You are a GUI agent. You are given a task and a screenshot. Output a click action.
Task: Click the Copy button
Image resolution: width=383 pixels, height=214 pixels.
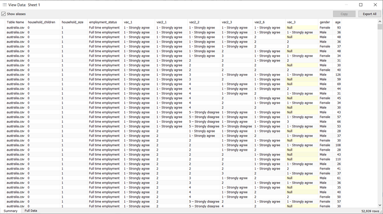[344, 14]
